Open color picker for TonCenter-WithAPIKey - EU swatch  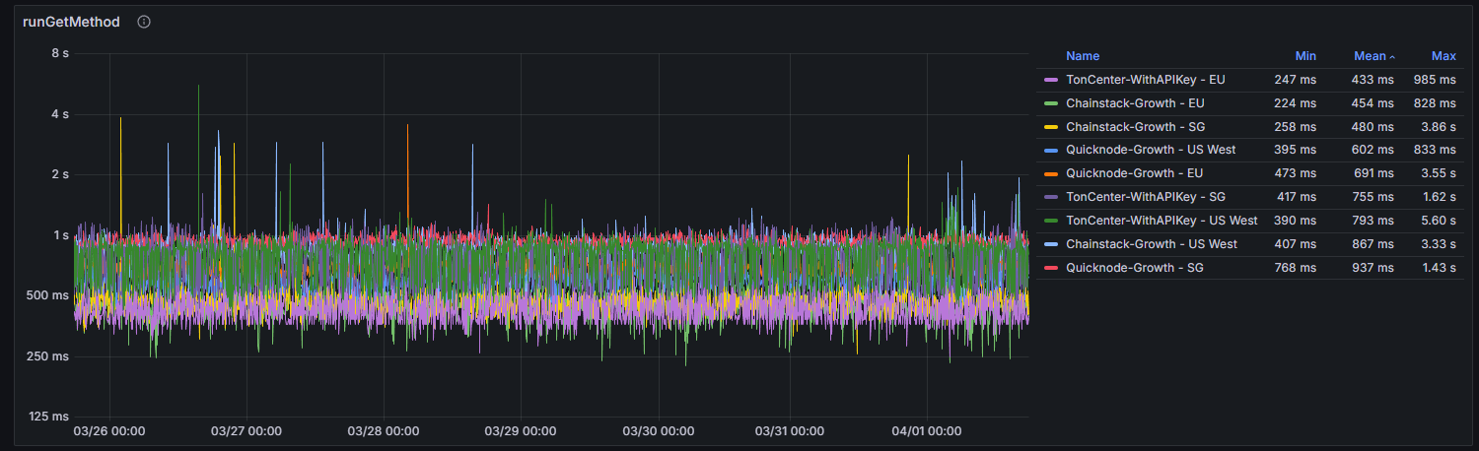coord(1051,80)
